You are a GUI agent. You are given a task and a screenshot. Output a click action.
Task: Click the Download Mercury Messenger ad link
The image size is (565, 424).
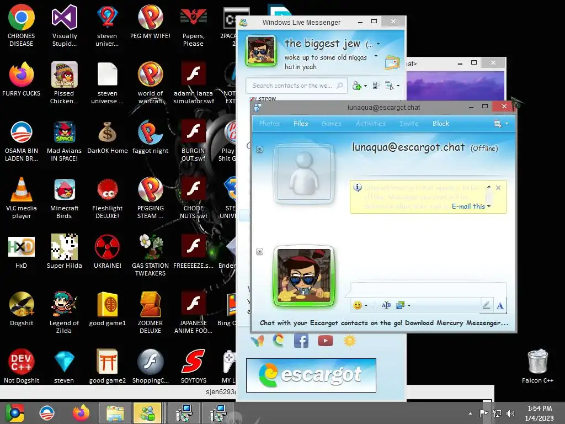384,323
